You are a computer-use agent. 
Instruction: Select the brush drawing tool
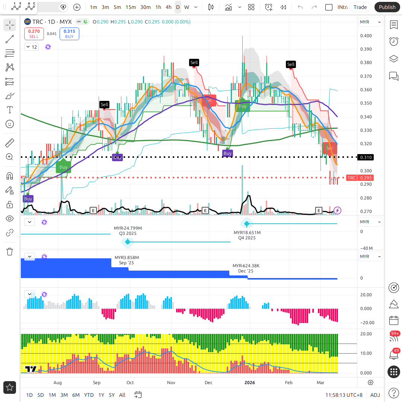click(x=10, y=96)
